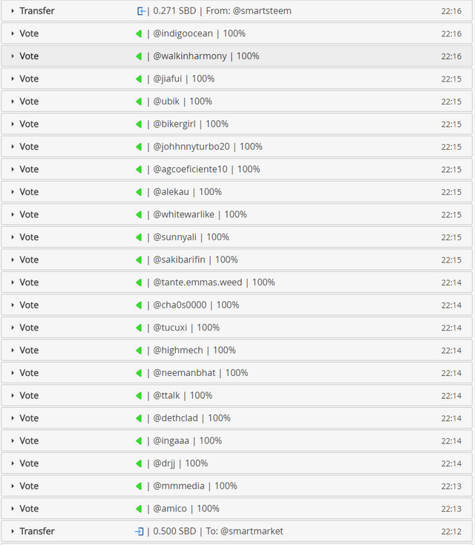The width and height of the screenshot is (475, 545).
Task: Click green vote arrow for @mmmedia
Action: click(x=139, y=486)
